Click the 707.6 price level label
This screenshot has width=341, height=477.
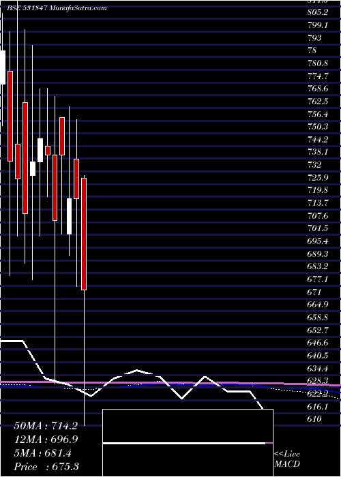tap(318, 216)
